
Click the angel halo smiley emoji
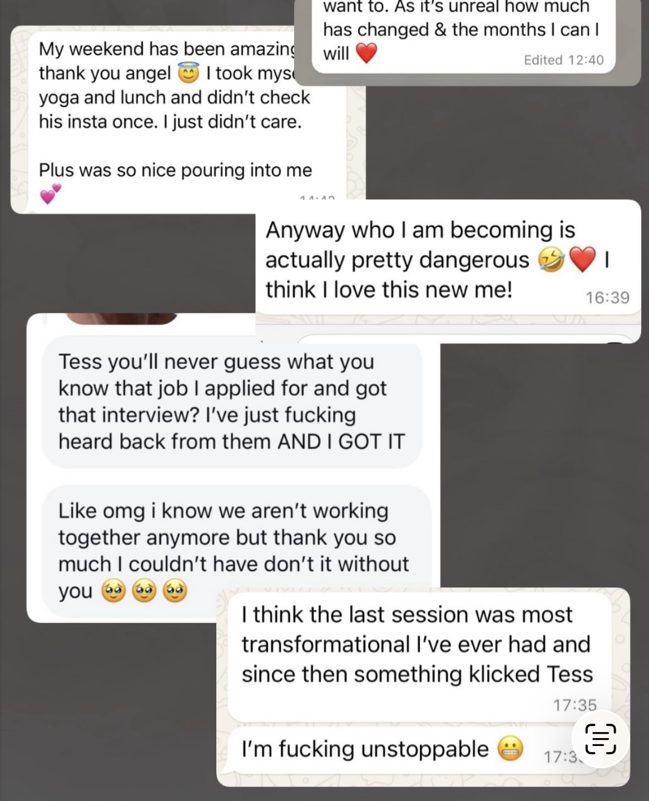tap(187, 73)
